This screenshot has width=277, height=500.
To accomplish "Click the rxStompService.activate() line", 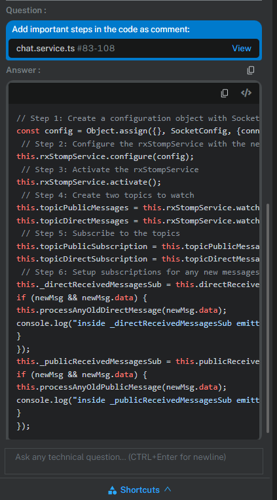I will click(89, 182).
